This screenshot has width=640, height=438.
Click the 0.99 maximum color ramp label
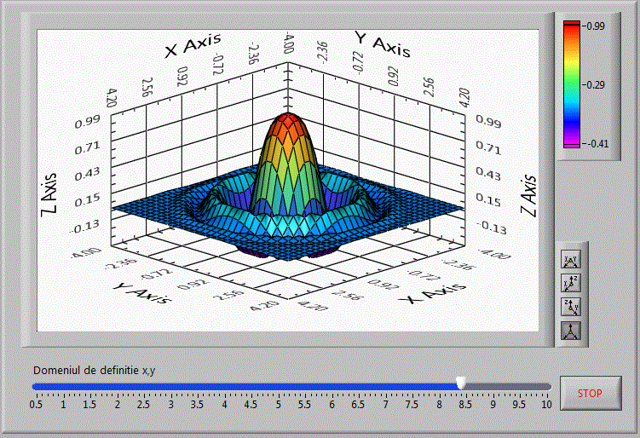click(595, 27)
